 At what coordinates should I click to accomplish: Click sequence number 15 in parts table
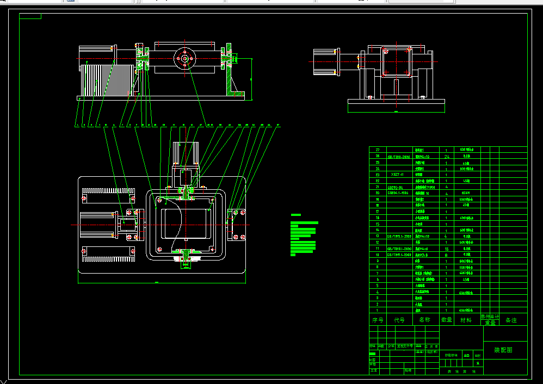pos(378,224)
